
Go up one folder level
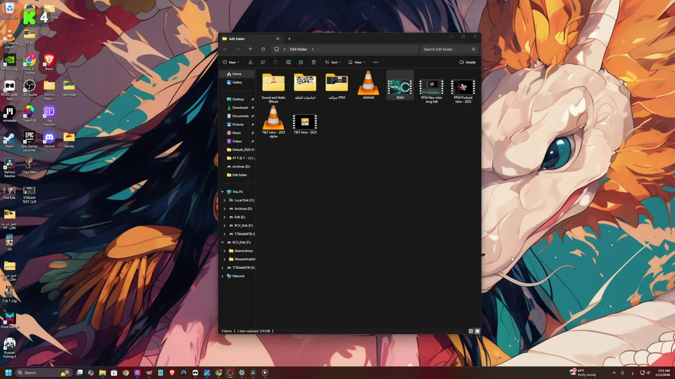tap(250, 49)
